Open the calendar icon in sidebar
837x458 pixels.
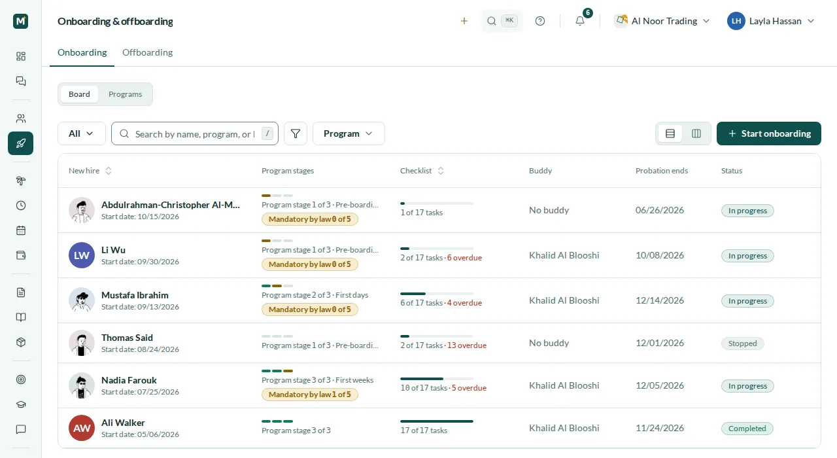coord(21,230)
